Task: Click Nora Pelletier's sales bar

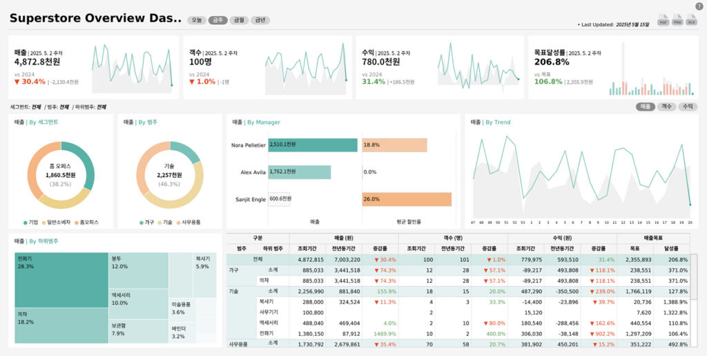Action: tap(313, 144)
